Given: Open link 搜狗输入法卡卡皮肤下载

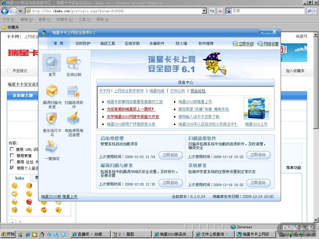Looking at the screenshot, I should (x=199, y=117).
